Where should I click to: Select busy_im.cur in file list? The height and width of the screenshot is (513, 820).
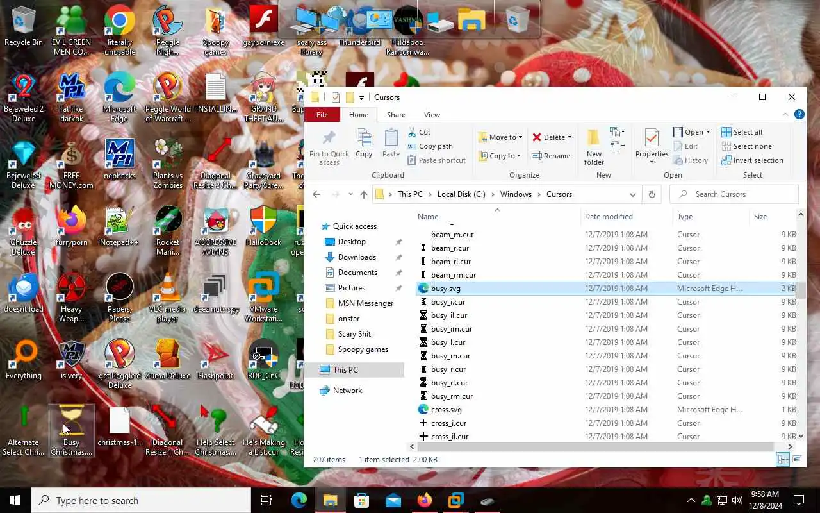point(605,329)
